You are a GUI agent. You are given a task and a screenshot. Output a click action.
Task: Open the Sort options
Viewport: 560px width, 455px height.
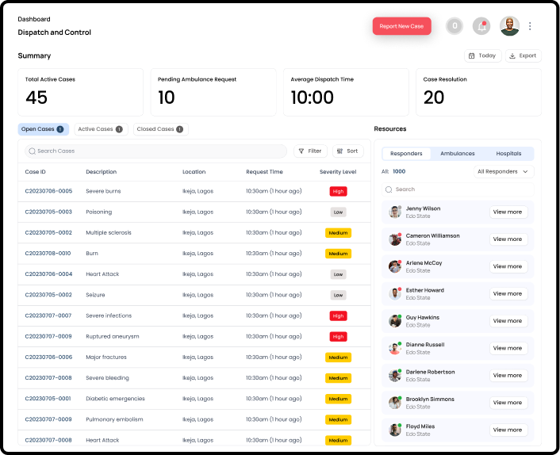click(x=347, y=151)
